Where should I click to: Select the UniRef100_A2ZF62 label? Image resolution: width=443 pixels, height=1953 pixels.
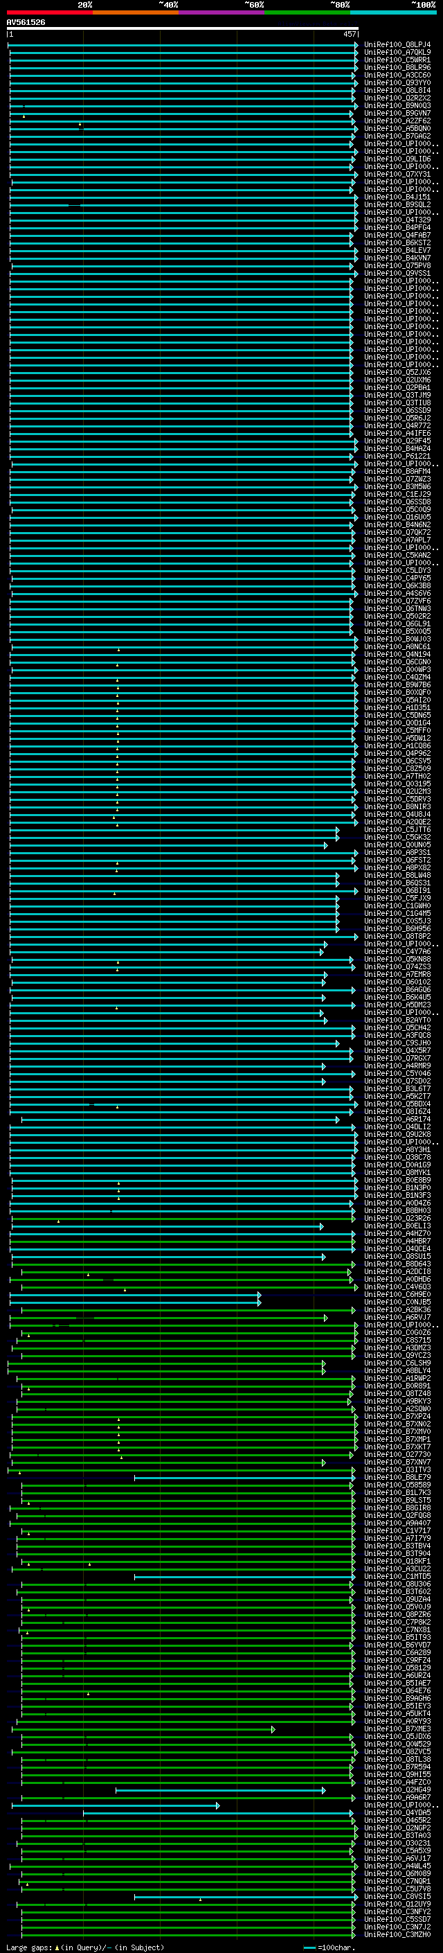pyautogui.click(x=397, y=121)
